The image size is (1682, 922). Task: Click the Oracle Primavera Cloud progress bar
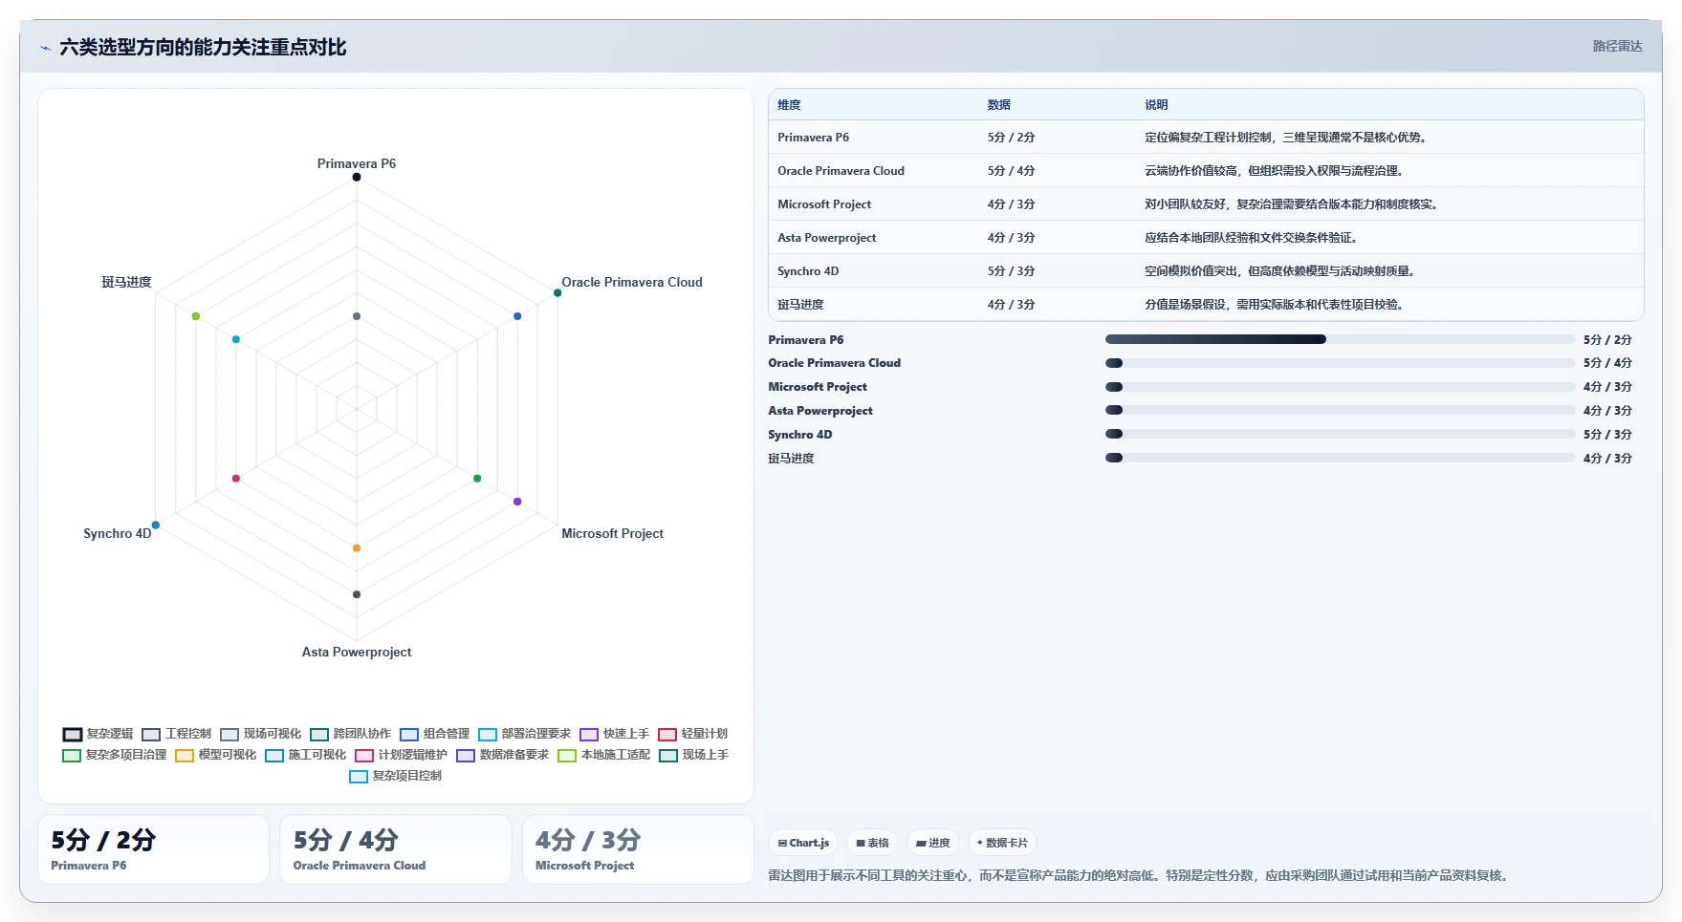pos(1340,363)
